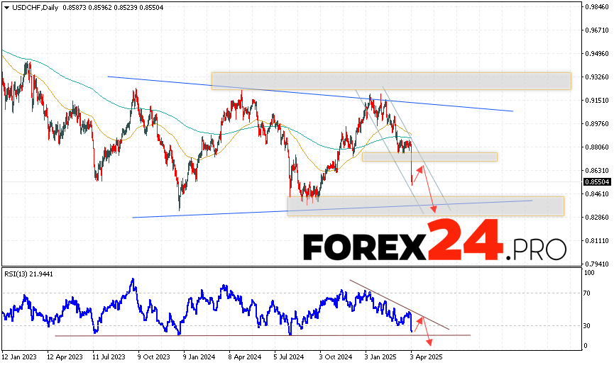Select the upper gray resistance zone rectangle
Viewport: 614px width, 365px height.
coord(390,81)
